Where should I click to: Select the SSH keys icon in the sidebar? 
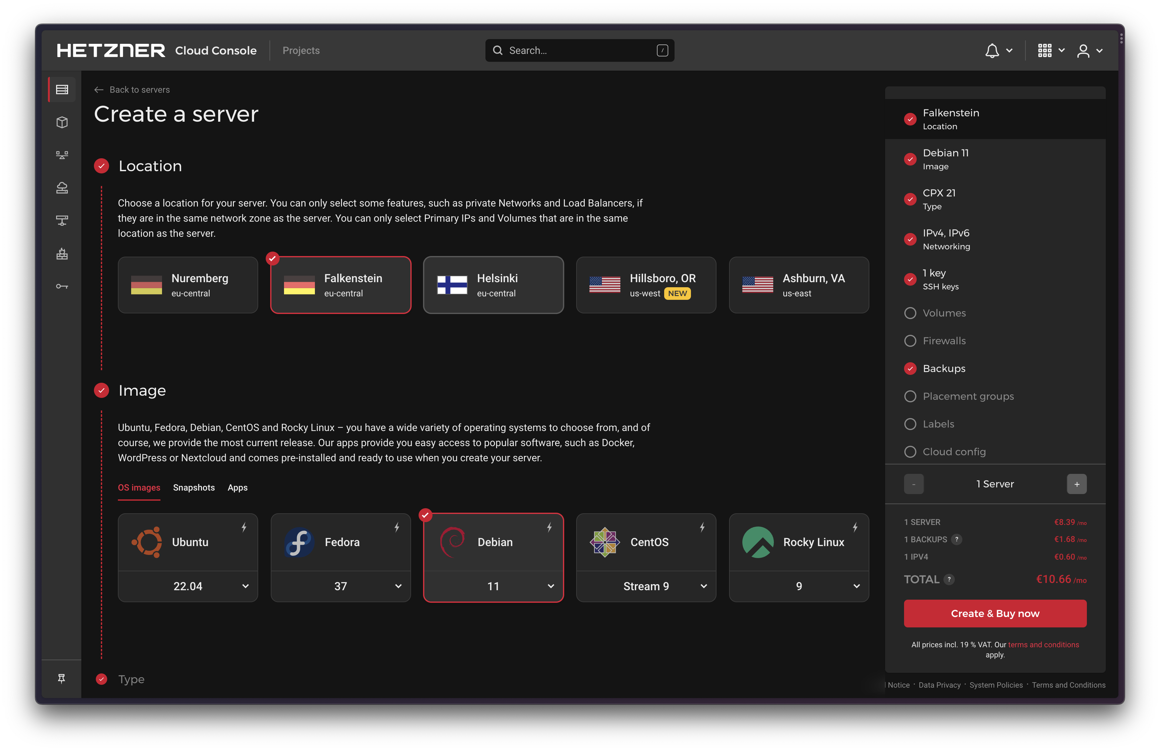[x=62, y=287]
